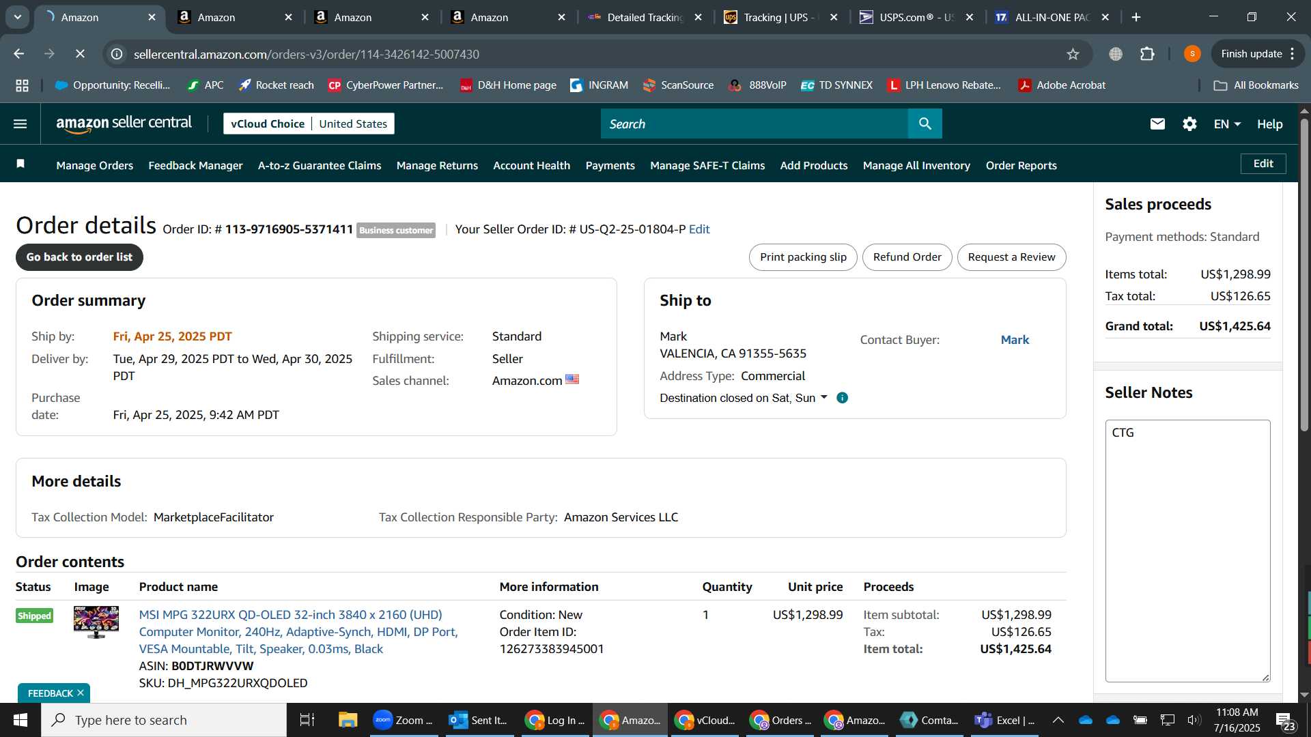Open File Explorer from taskbar
Screen dimensions: 1311x737
[348, 720]
